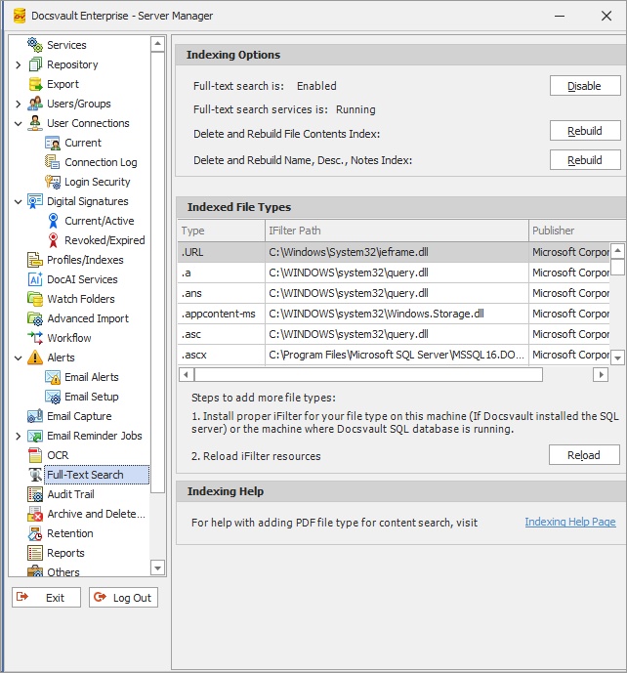Click the OCR document icon
627x673 pixels.
tap(35, 455)
